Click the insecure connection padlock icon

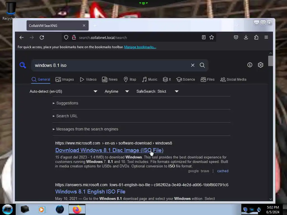(74, 38)
